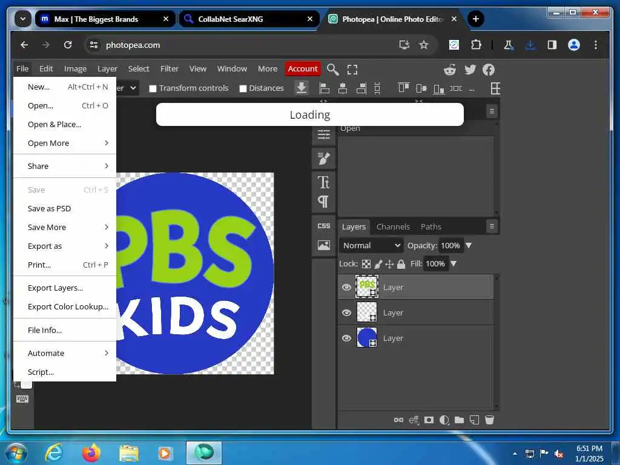Click the red Account button

point(303,69)
